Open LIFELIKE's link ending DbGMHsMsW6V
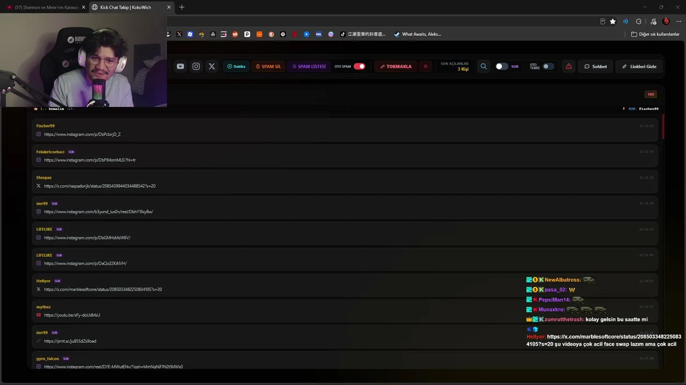686x385 pixels. [x=87, y=237]
